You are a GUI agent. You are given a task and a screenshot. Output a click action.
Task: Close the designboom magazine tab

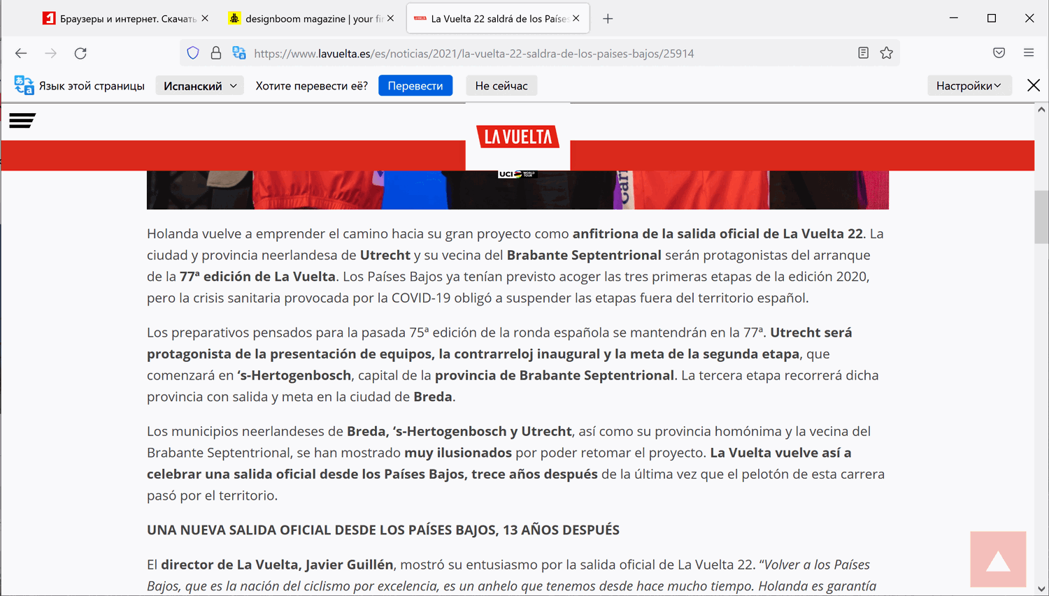391,19
